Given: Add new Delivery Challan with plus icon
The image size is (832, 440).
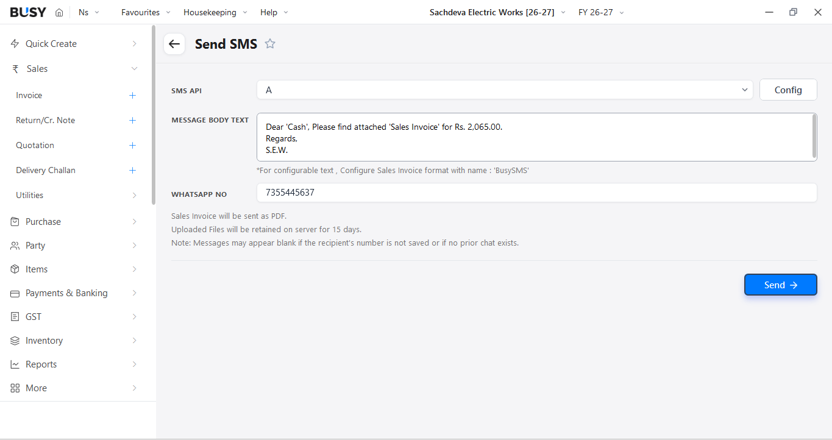Looking at the screenshot, I should [132, 171].
